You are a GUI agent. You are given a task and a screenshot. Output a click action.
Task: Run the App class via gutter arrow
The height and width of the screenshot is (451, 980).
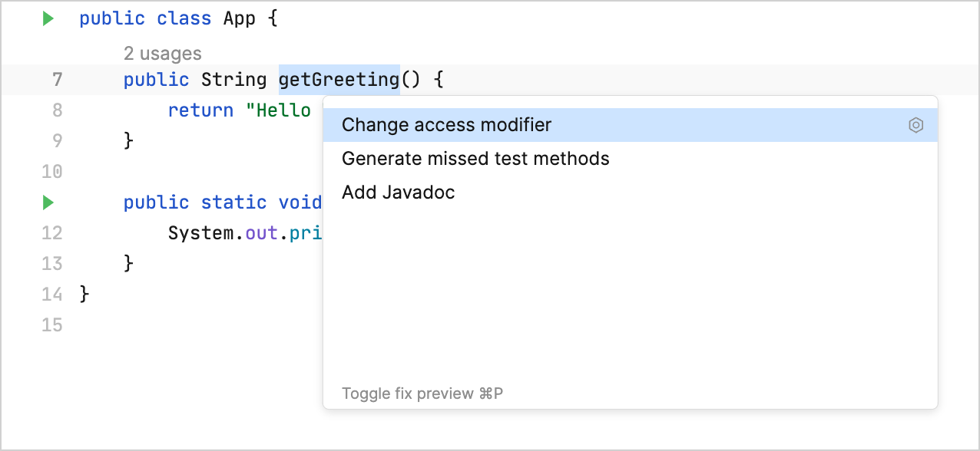point(48,18)
